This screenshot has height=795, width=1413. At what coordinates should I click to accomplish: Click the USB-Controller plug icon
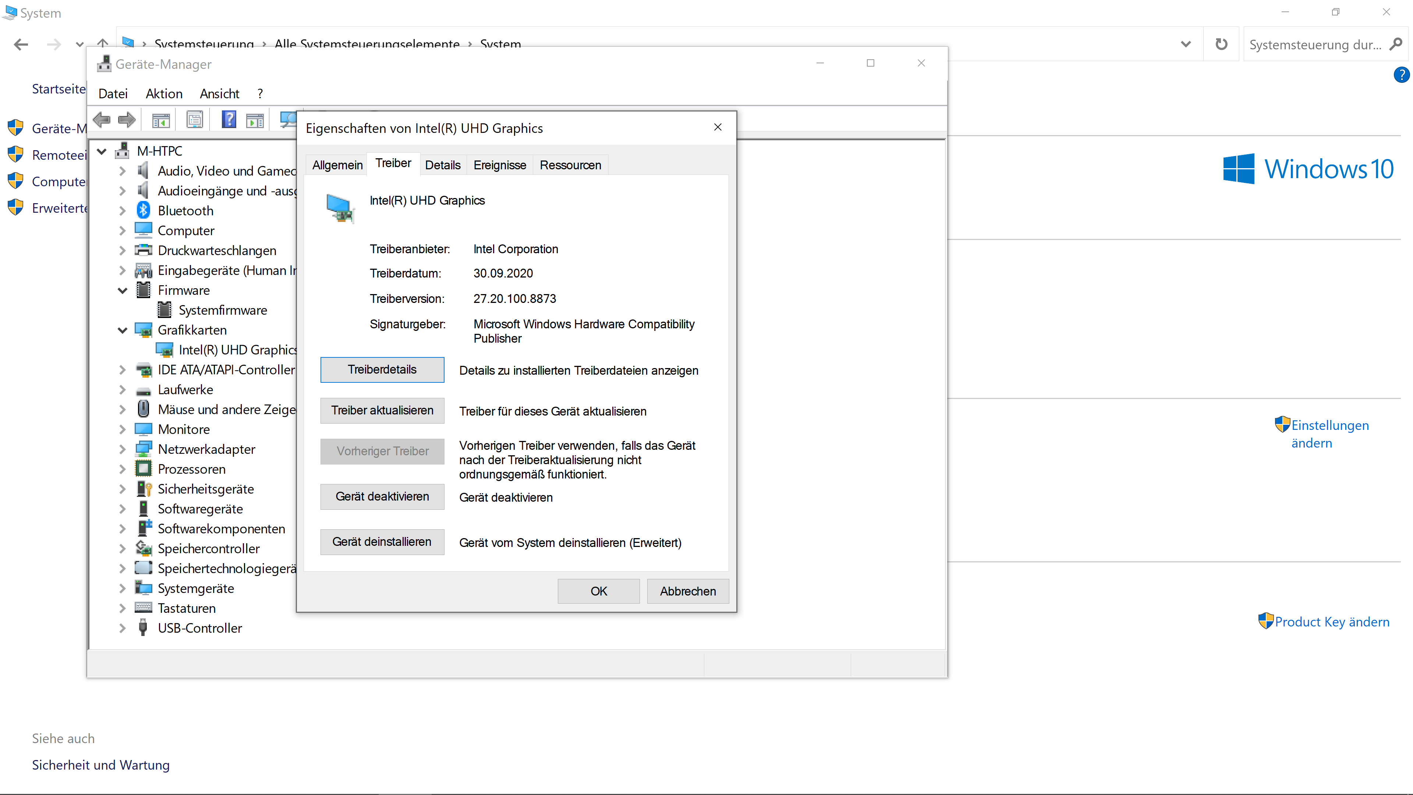(143, 628)
